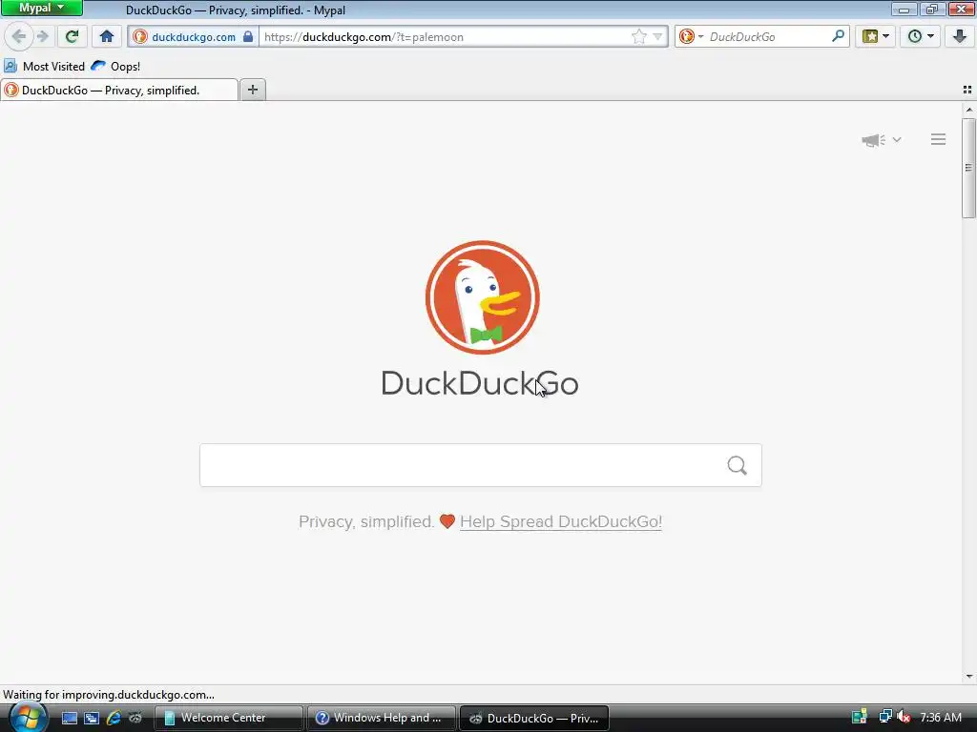Open a new tab with plus button
Screen dimensions: 977x732
point(252,90)
